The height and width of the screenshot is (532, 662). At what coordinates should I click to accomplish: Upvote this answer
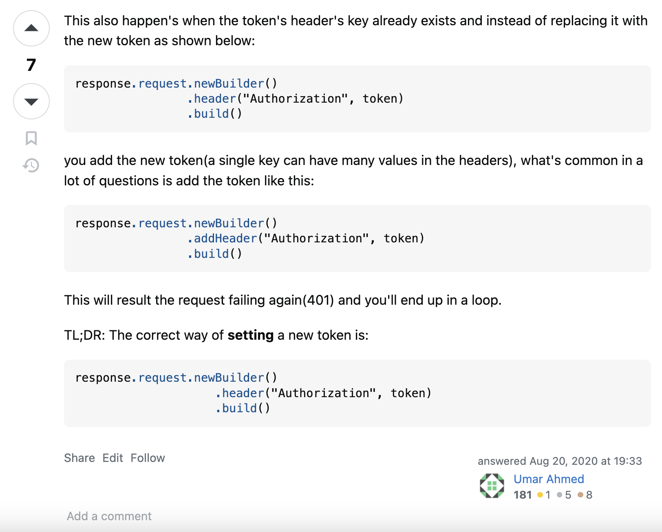click(x=31, y=28)
